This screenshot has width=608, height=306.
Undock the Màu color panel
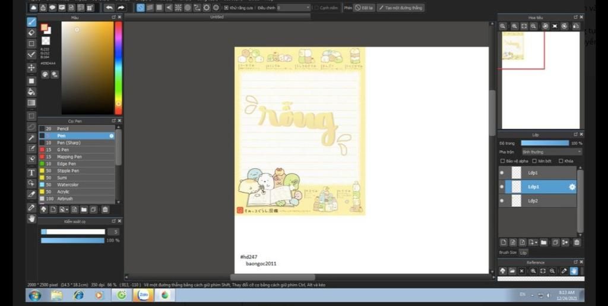[113, 17]
